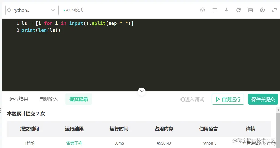Click the 保存并提交 button
This screenshot has width=280, height=148.
(x=263, y=99)
